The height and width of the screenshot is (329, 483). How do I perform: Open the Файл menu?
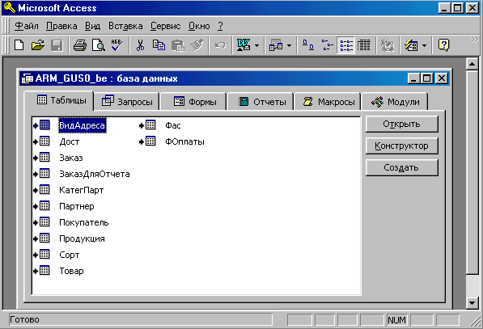27,26
